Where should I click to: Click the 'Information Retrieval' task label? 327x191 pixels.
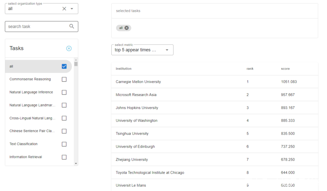tap(26, 157)
